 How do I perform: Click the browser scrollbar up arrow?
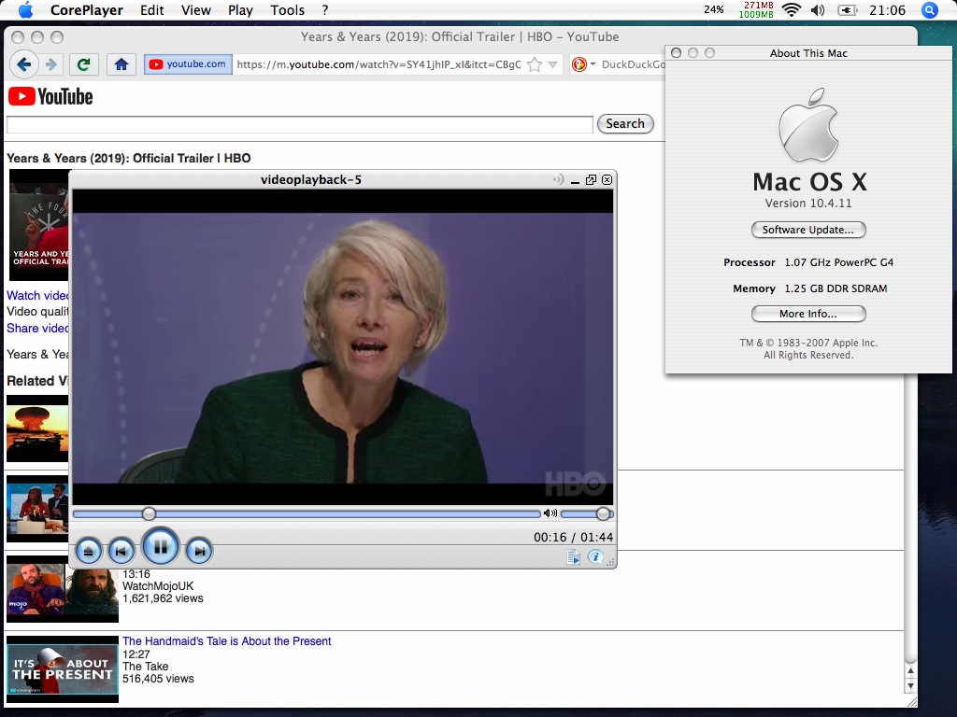[910, 670]
